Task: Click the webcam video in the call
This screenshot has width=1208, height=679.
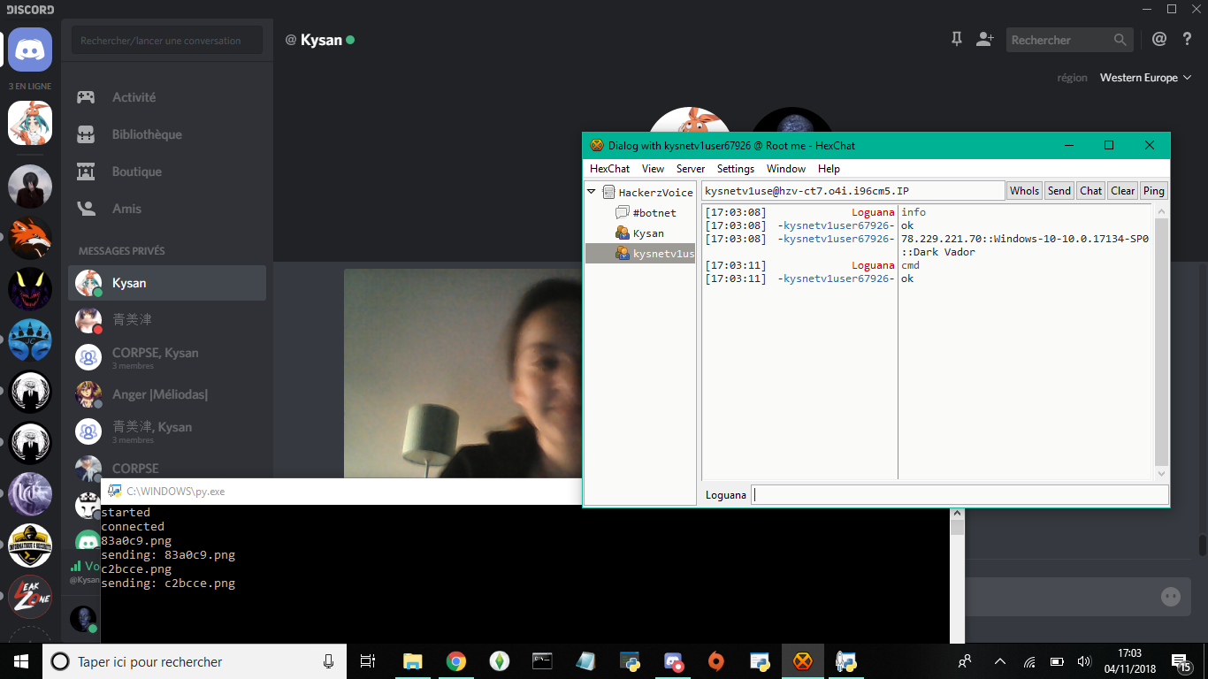Action: click(x=463, y=373)
